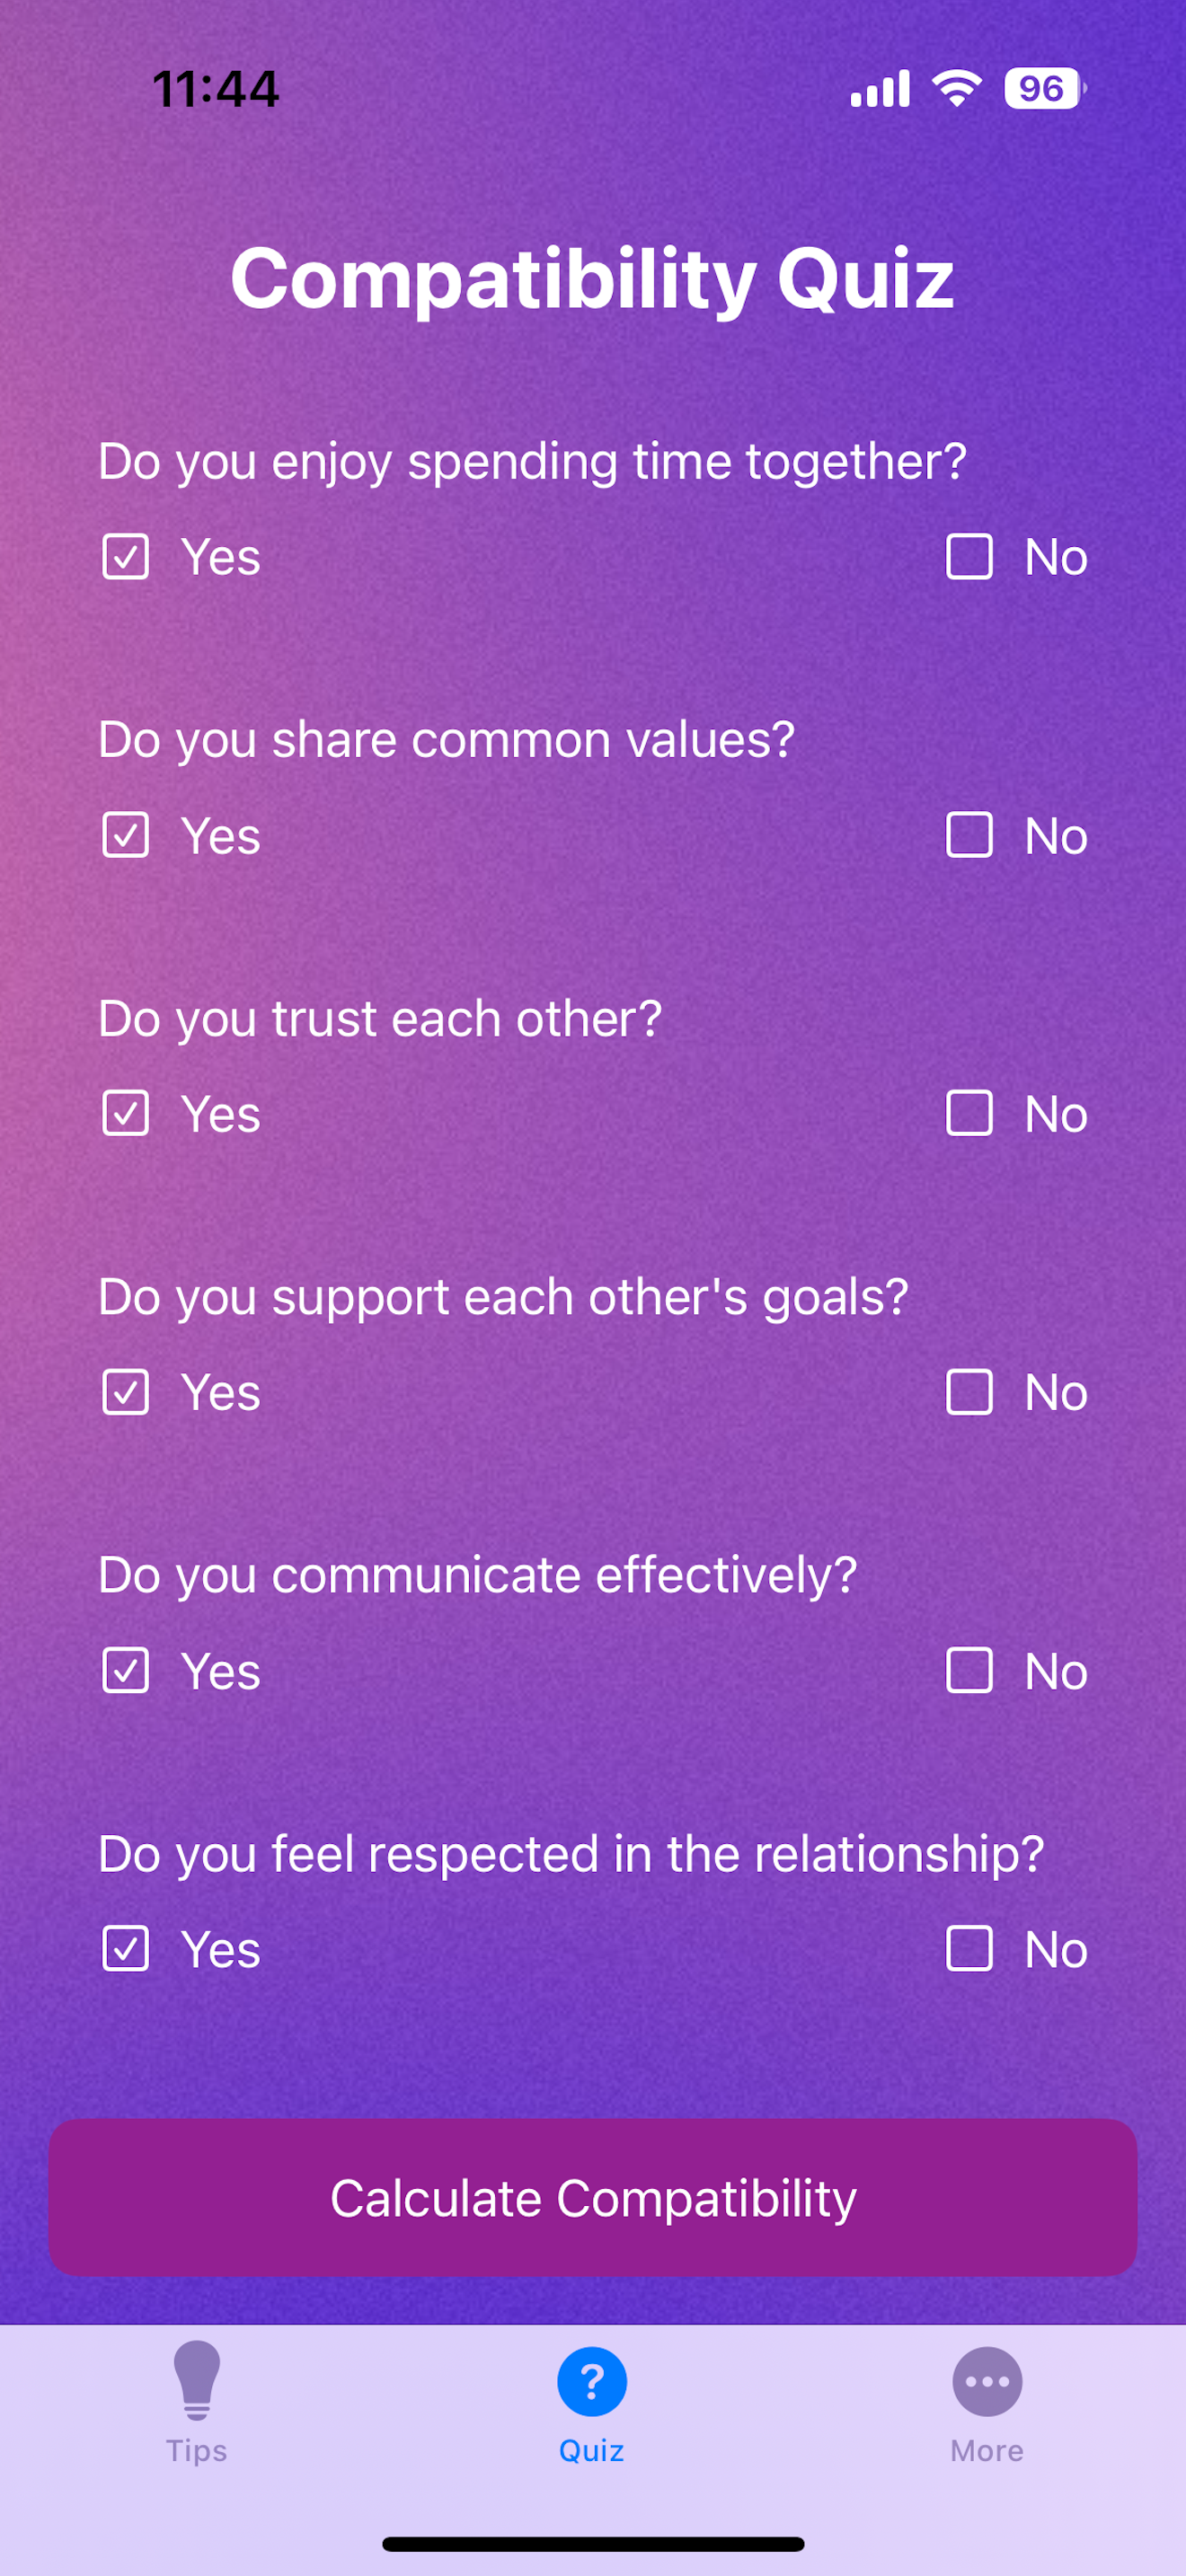
Task: Tap the home indicator bar
Action: (593, 2543)
